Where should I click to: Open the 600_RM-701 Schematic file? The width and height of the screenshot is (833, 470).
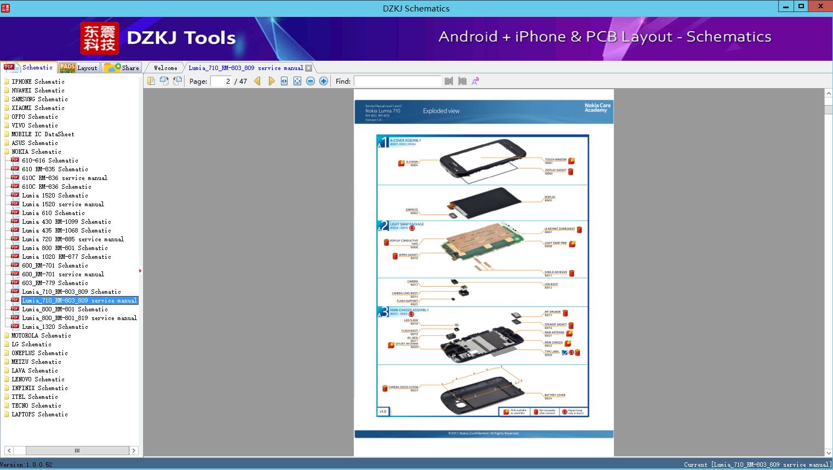pos(55,265)
